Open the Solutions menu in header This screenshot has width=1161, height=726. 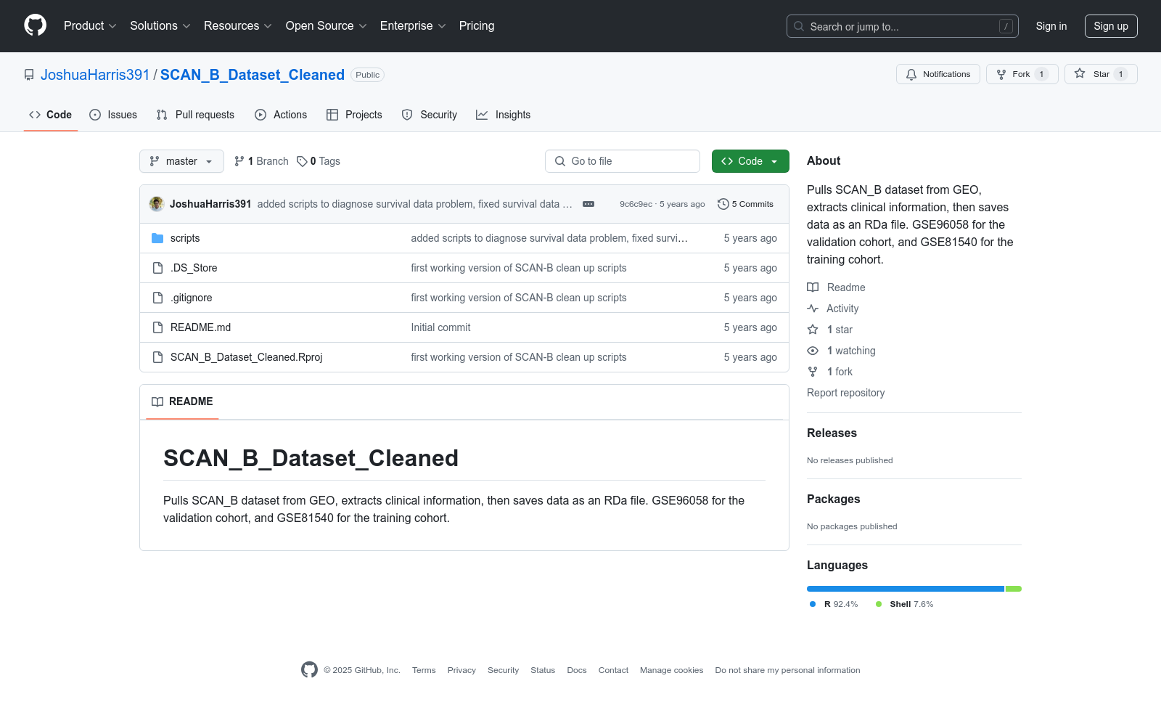160,26
